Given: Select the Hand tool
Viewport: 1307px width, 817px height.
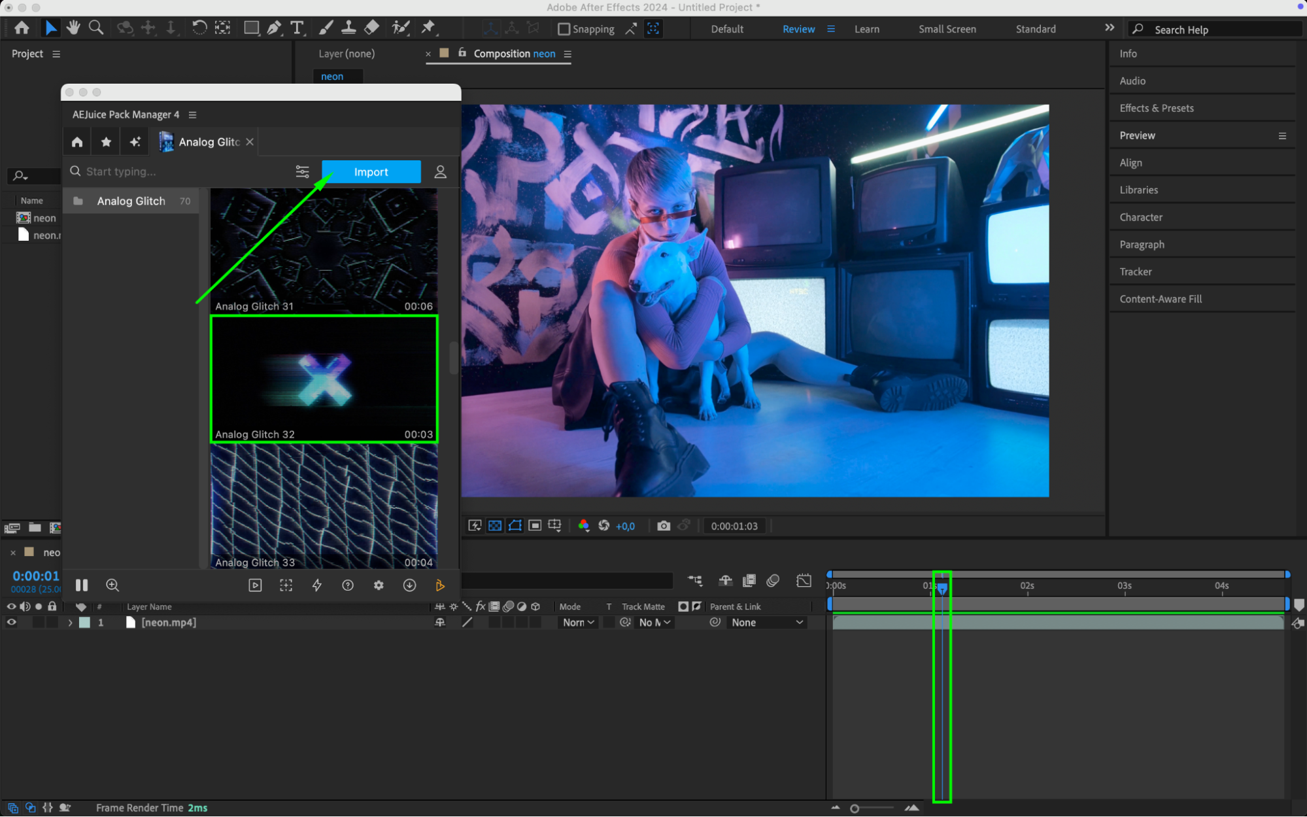Looking at the screenshot, I should [73, 27].
